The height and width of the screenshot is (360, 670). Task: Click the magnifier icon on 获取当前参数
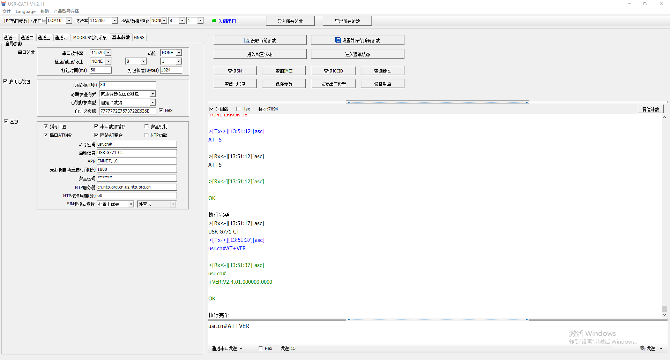(246, 40)
